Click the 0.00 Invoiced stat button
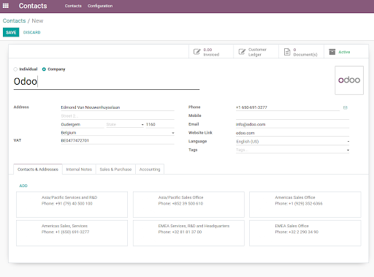Image resolution: width=374 pixels, height=277 pixels. (211, 52)
